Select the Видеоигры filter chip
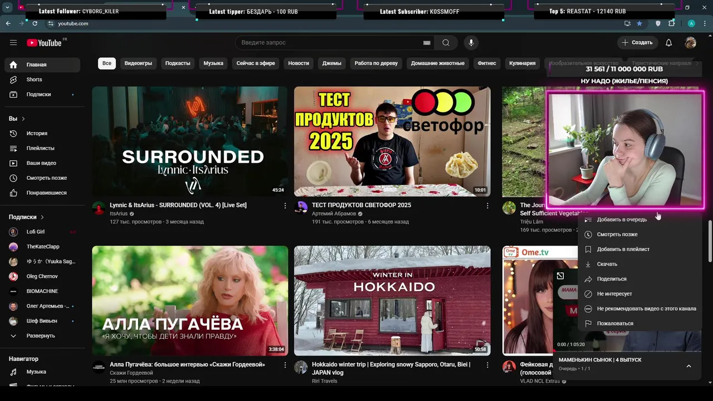 coord(138,63)
